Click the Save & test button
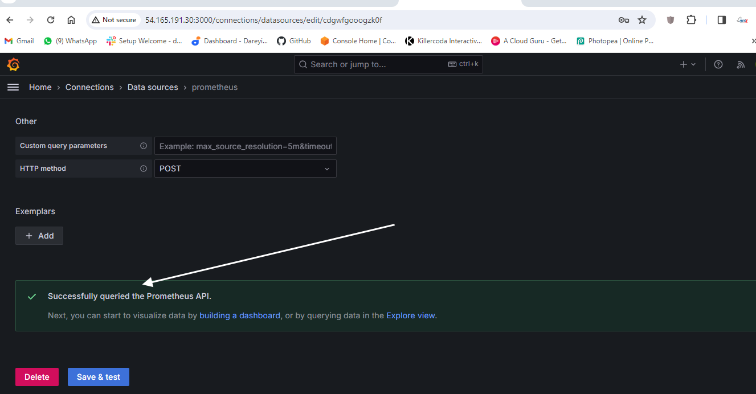The width and height of the screenshot is (756, 394). [x=99, y=377]
